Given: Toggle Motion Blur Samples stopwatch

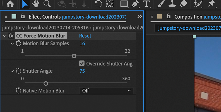Looking at the screenshot, I should [18, 43].
